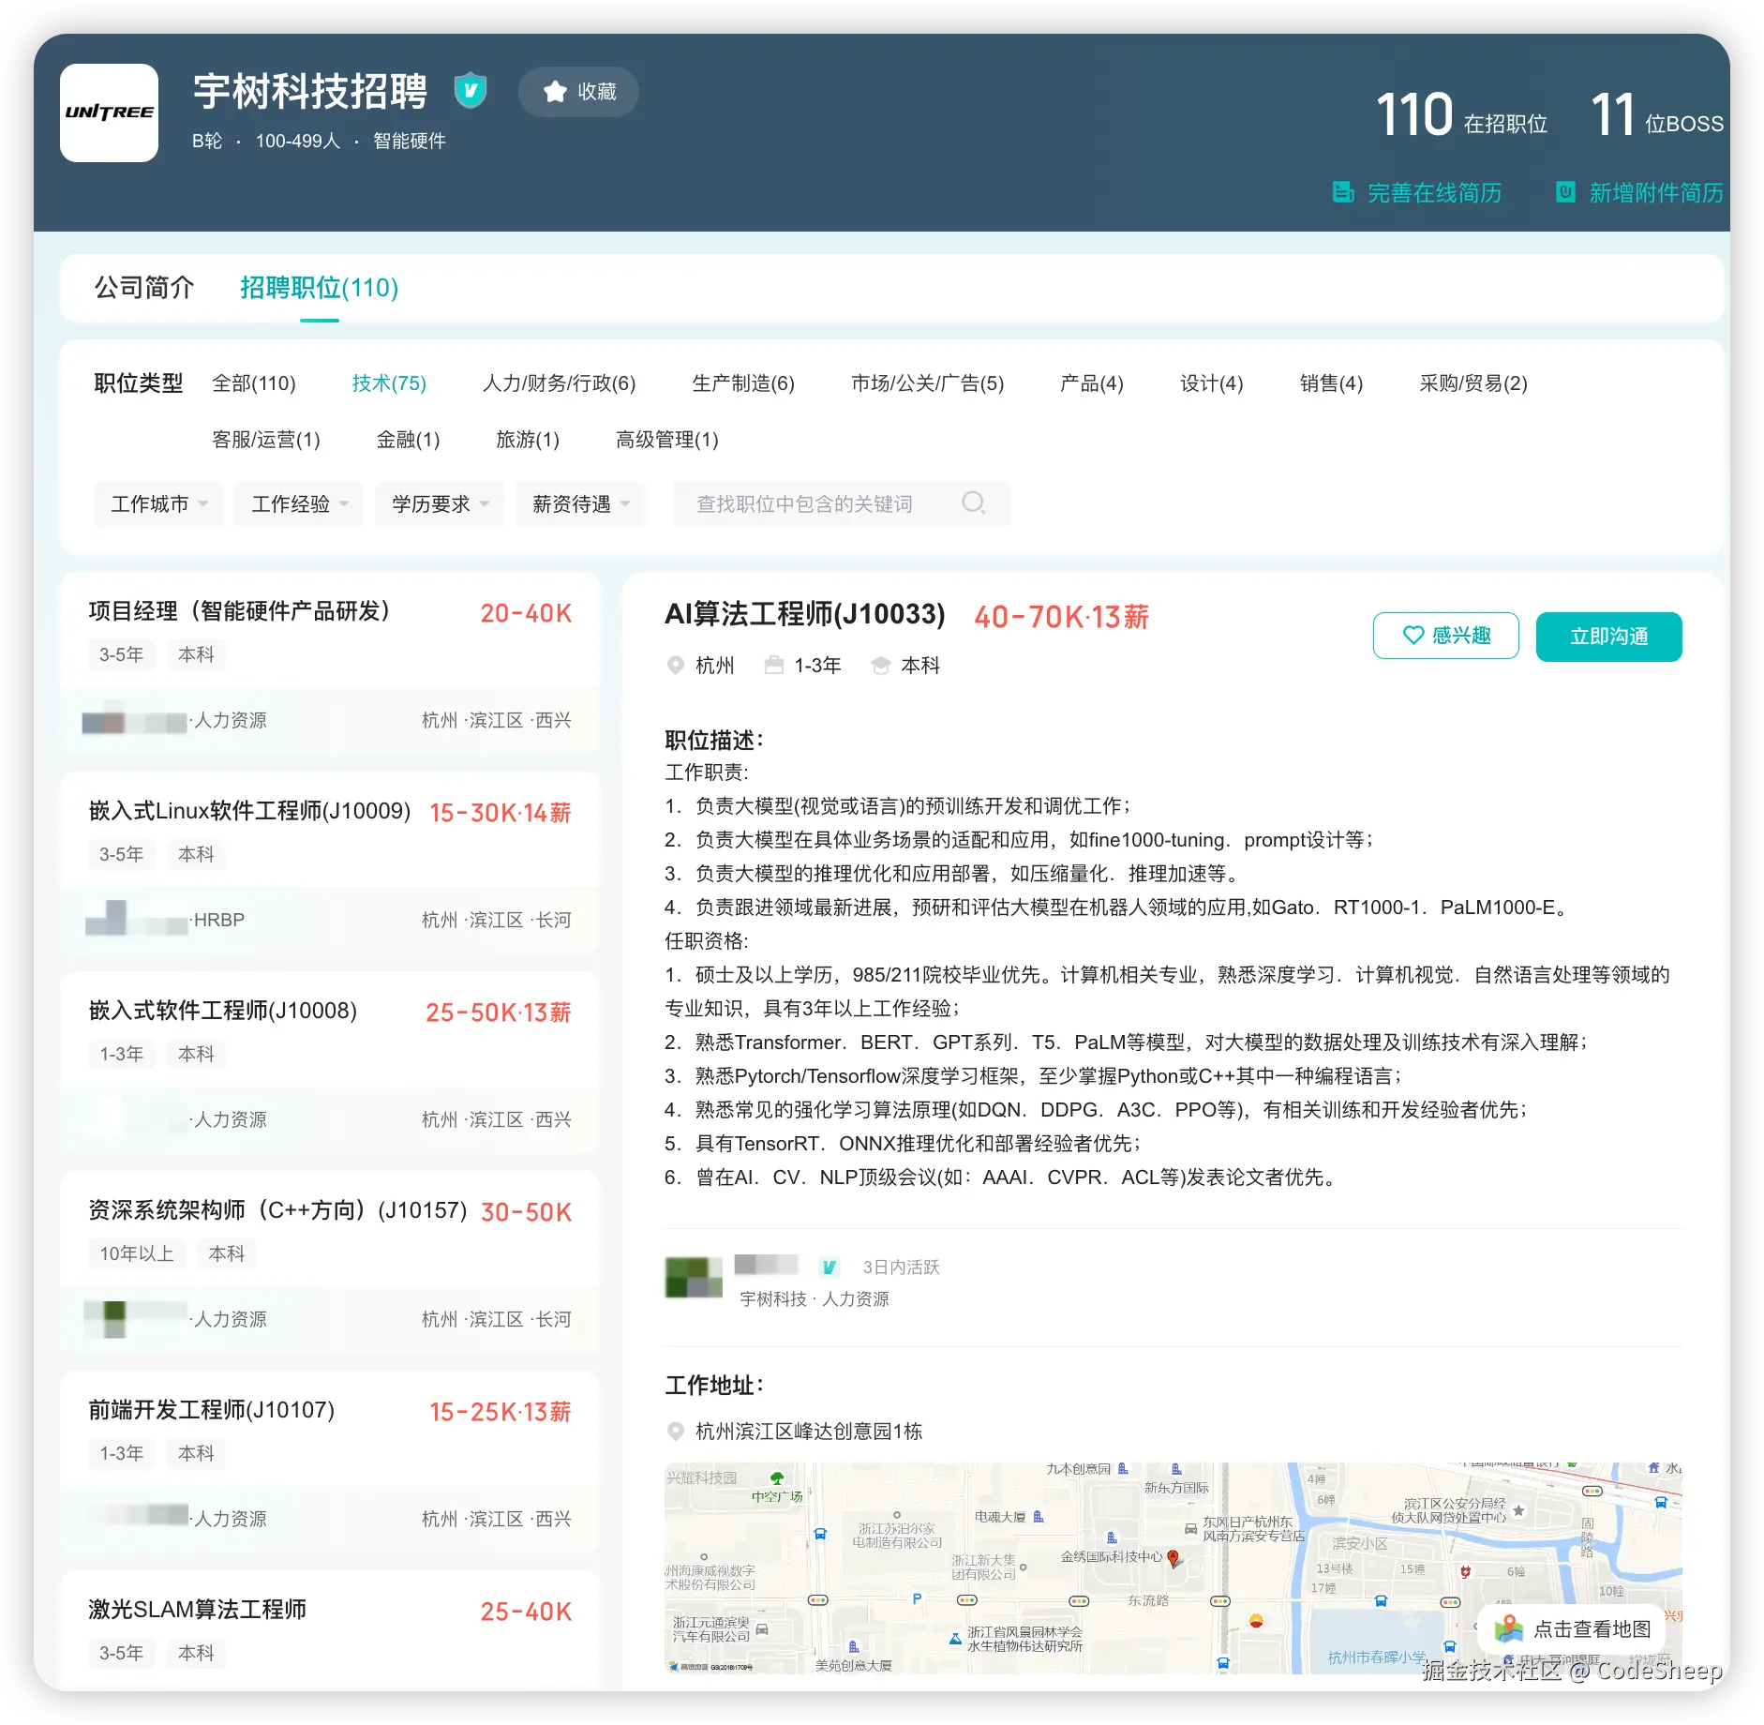The height and width of the screenshot is (1725, 1764).
Task: Switch to the 公司简介 tab
Action: [144, 288]
